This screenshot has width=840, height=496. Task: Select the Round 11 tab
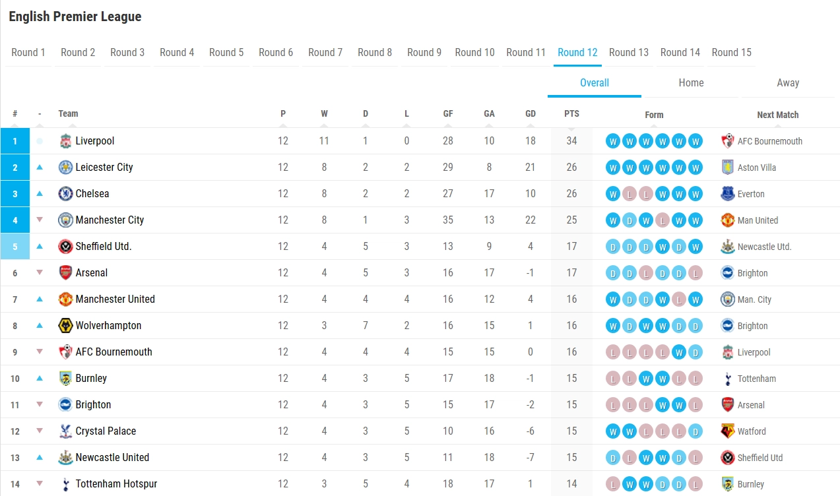526,53
